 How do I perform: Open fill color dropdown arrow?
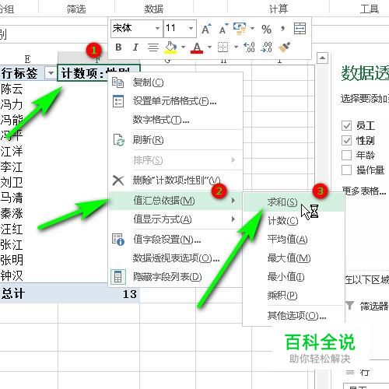point(183,47)
